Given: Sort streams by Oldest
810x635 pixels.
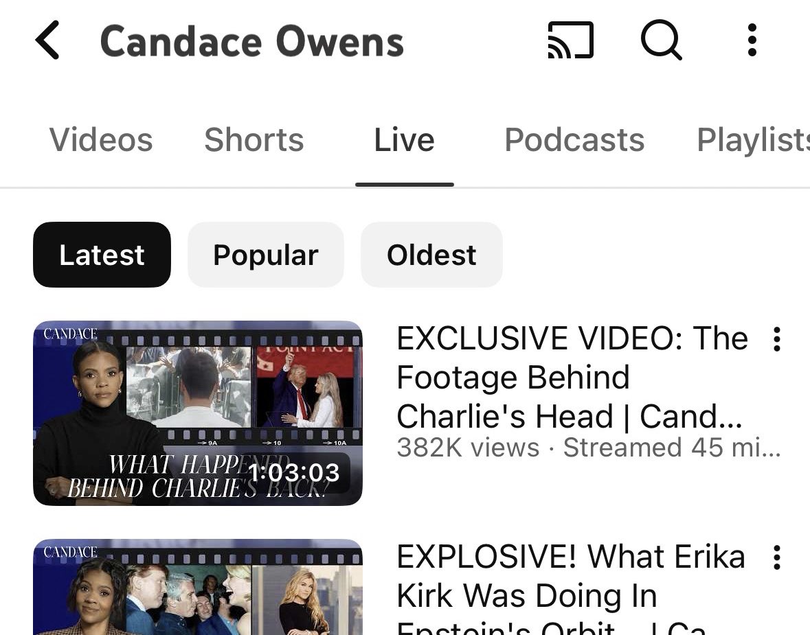Looking at the screenshot, I should click(x=431, y=255).
